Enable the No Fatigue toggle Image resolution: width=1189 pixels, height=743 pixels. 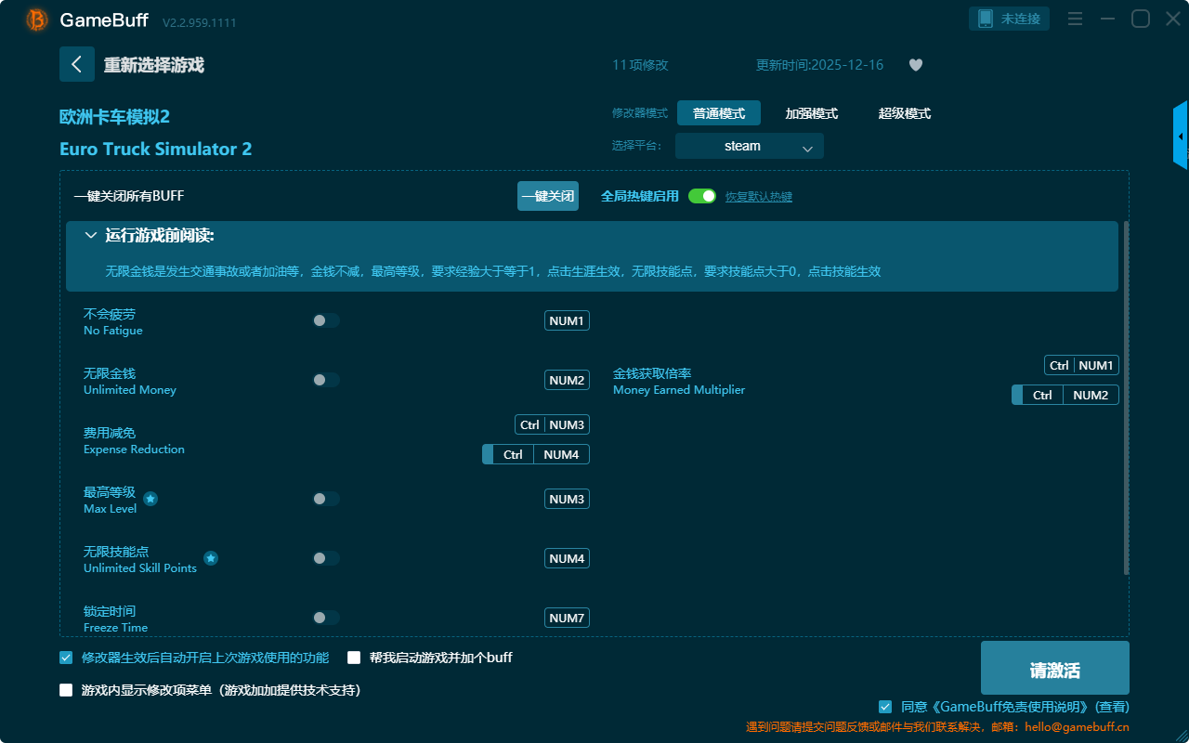[x=326, y=320]
